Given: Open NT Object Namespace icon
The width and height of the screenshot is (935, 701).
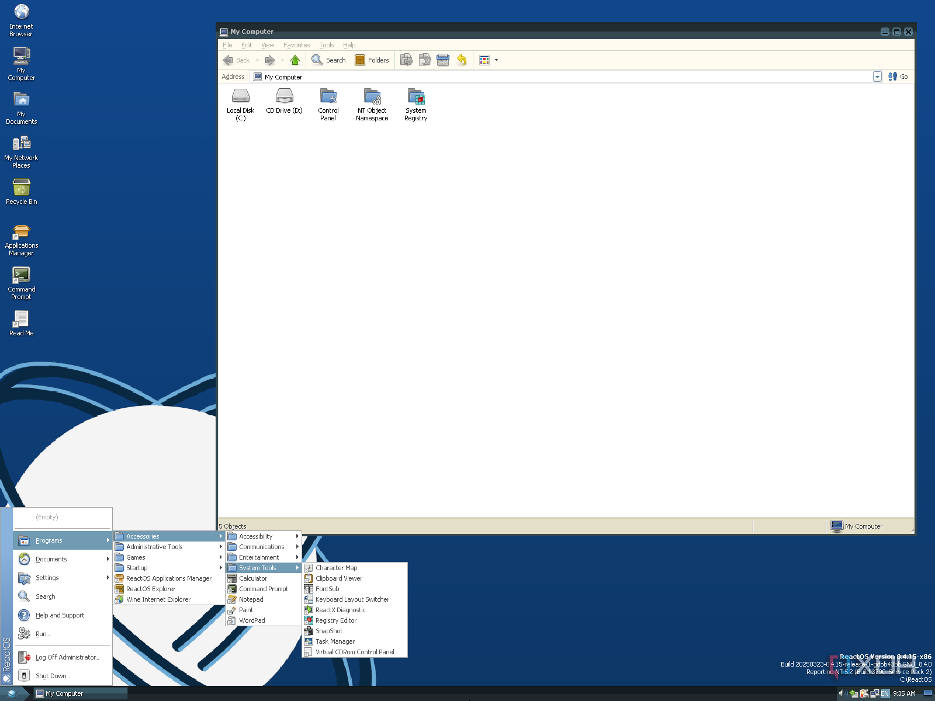Looking at the screenshot, I should [x=372, y=104].
